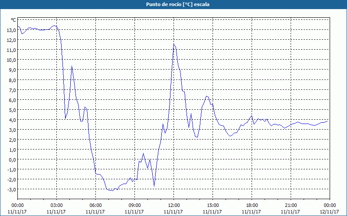This screenshot has height=216, width=347.
Task: Click the 5,0 y-axis label
Action: click(12, 110)
